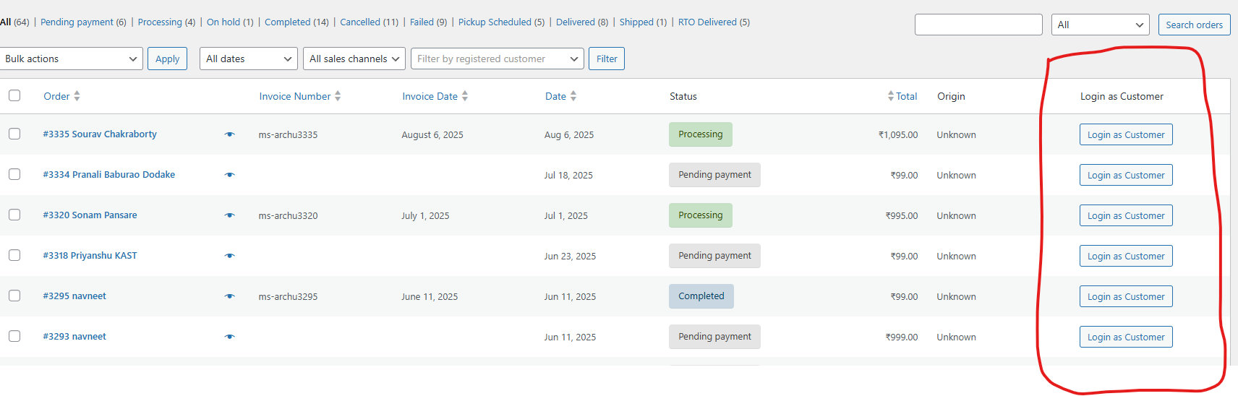This screenshot has height=396, width=1238.
Task: Switch to the Pending payment status filter
Action: pyautogui.click(x=77, y=22)
